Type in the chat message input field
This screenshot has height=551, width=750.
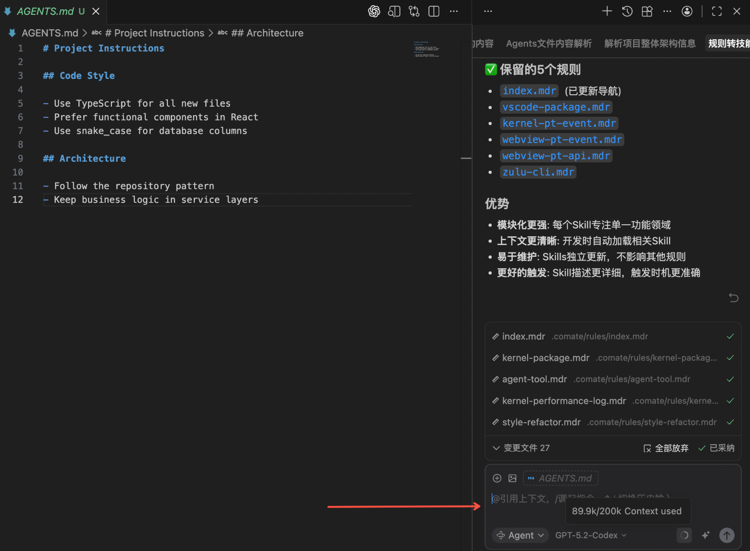[x=526, y=499]
